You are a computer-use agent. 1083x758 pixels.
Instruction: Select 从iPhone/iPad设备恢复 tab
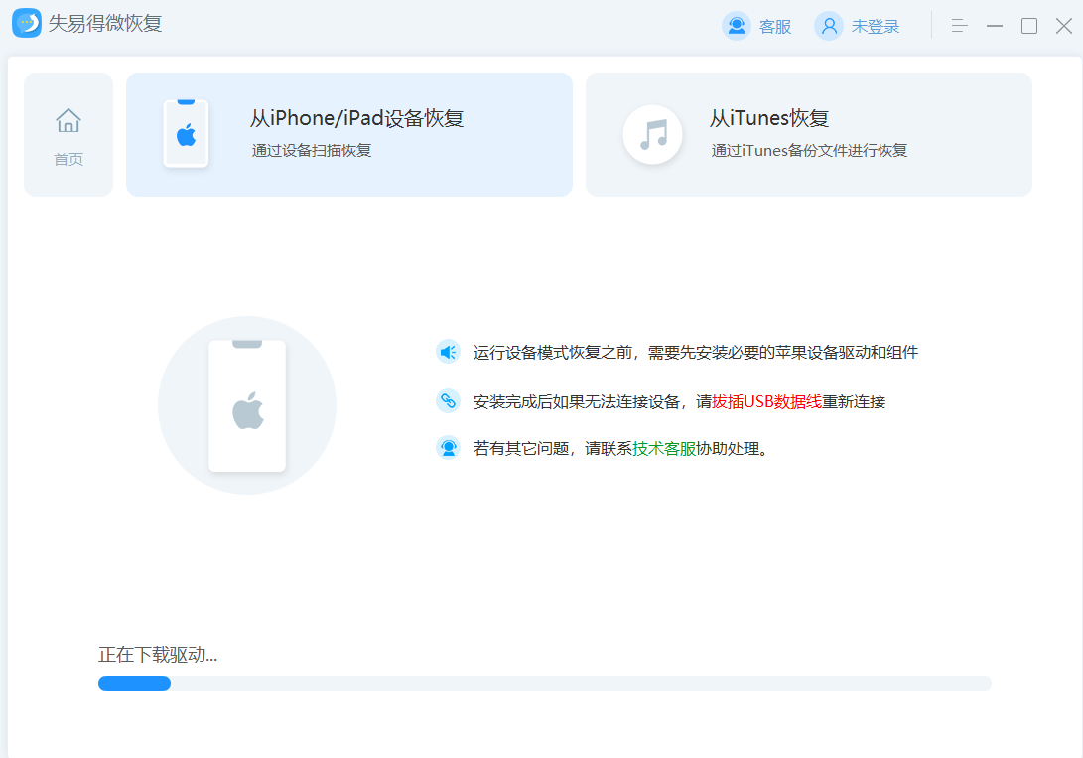(x=349, y=135)
